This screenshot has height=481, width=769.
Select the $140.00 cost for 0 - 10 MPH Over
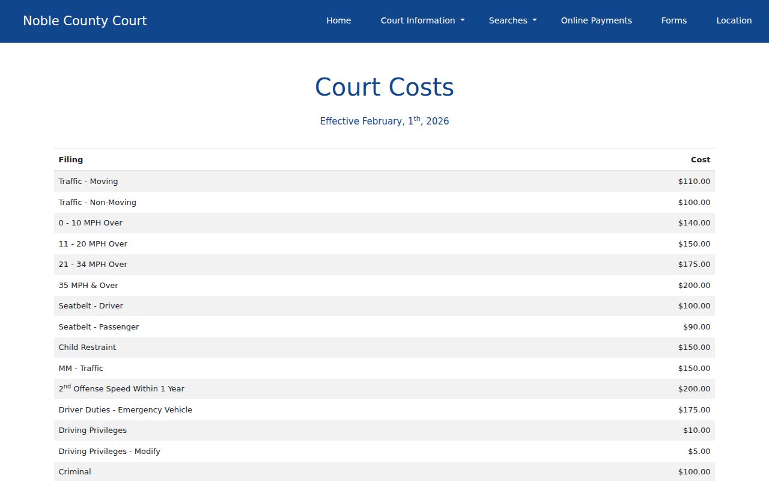694,223
